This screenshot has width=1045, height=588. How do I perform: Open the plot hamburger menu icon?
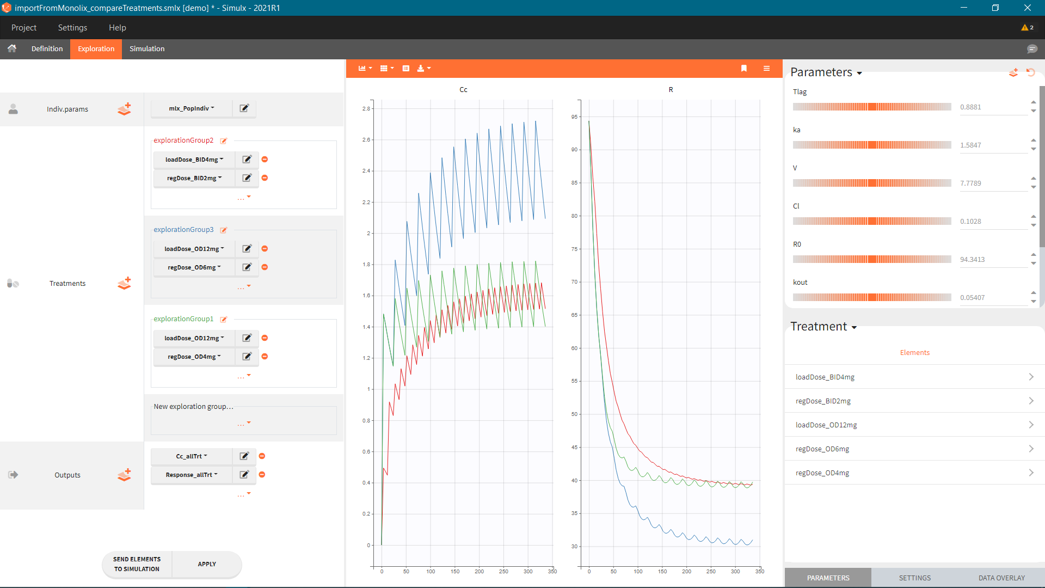point(766,69)
